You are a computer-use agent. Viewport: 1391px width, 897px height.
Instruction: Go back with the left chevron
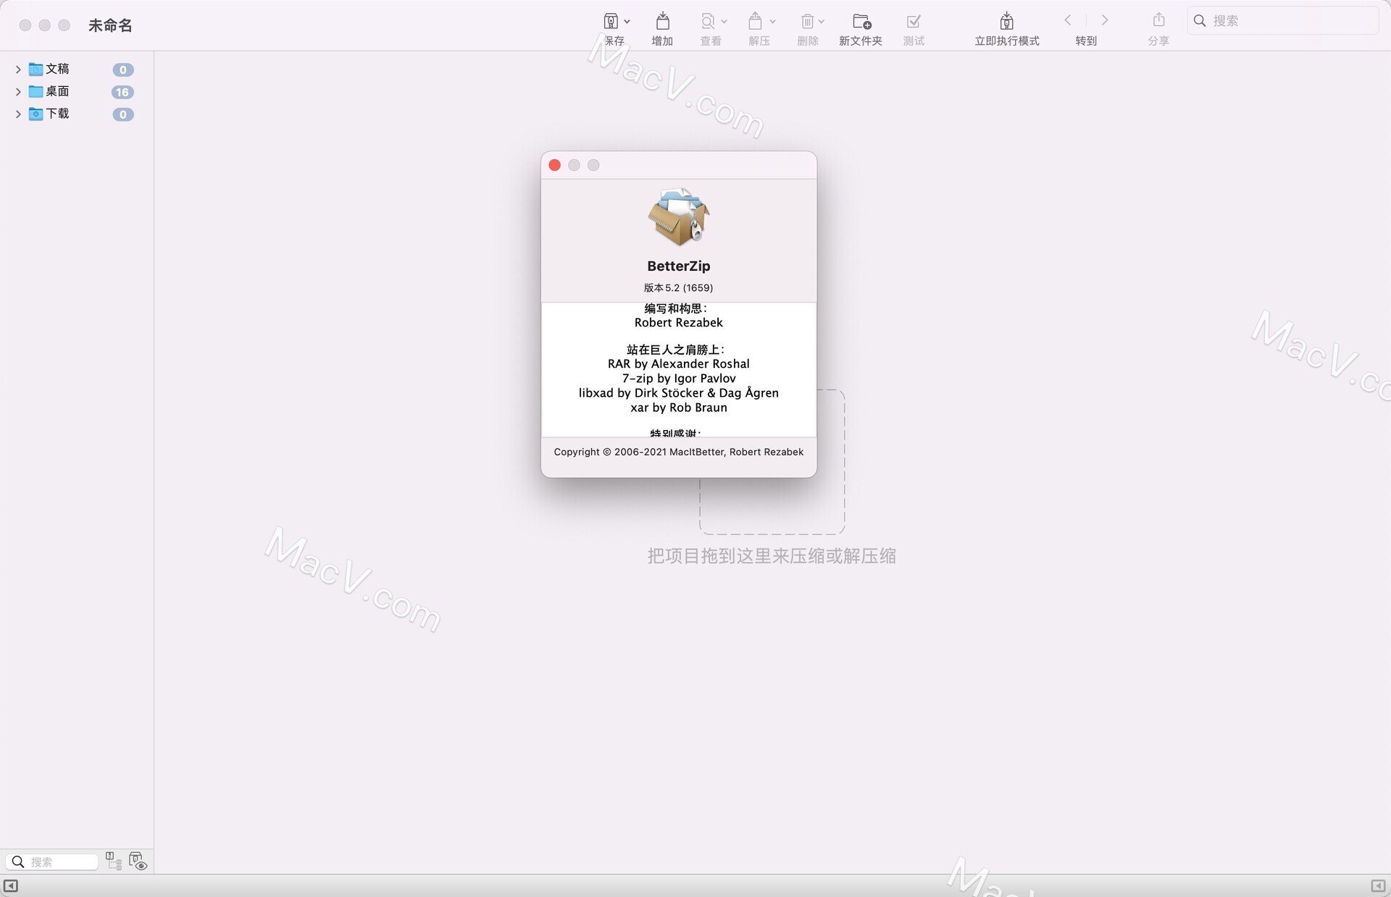coord(1068,20)
